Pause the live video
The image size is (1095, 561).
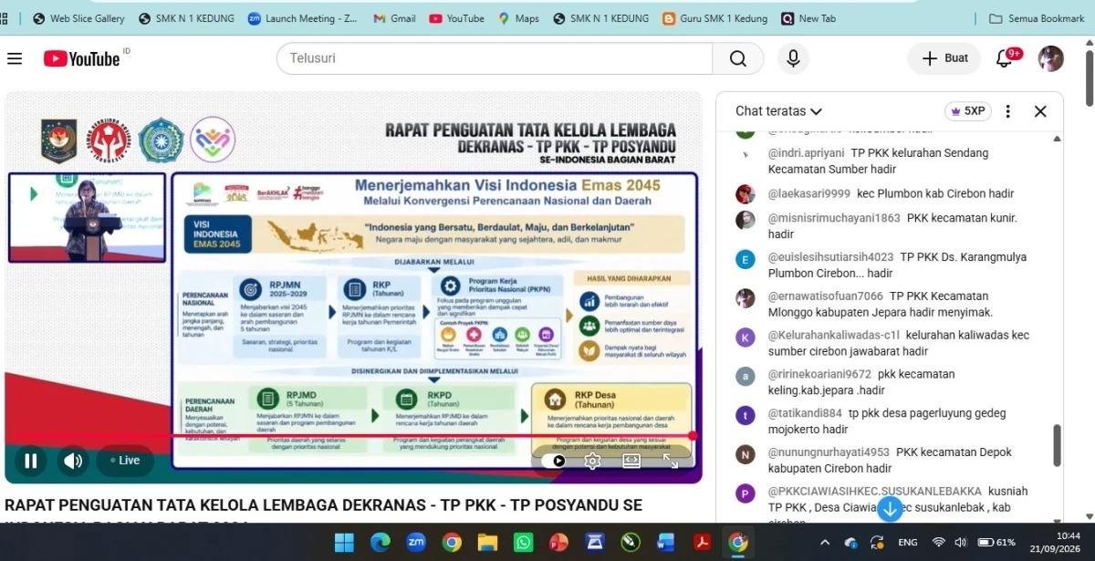pyautogui.click(x=30, y=461)
